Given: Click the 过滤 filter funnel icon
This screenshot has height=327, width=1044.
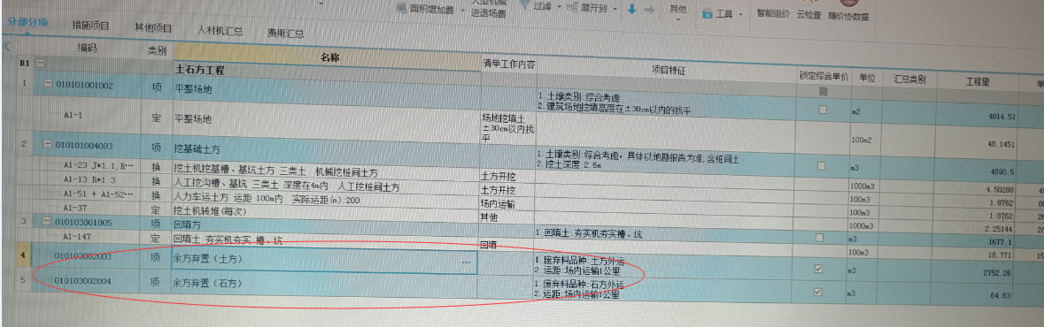Looking at the screenshot, I should pos(522,6).
